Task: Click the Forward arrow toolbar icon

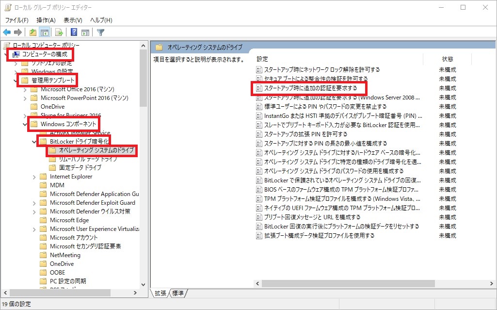Action: [x=18, y=33]
